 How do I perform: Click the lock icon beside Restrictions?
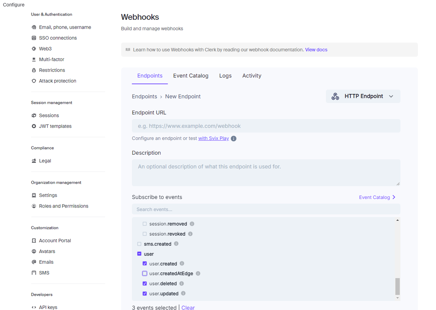[x=34, y=70]
